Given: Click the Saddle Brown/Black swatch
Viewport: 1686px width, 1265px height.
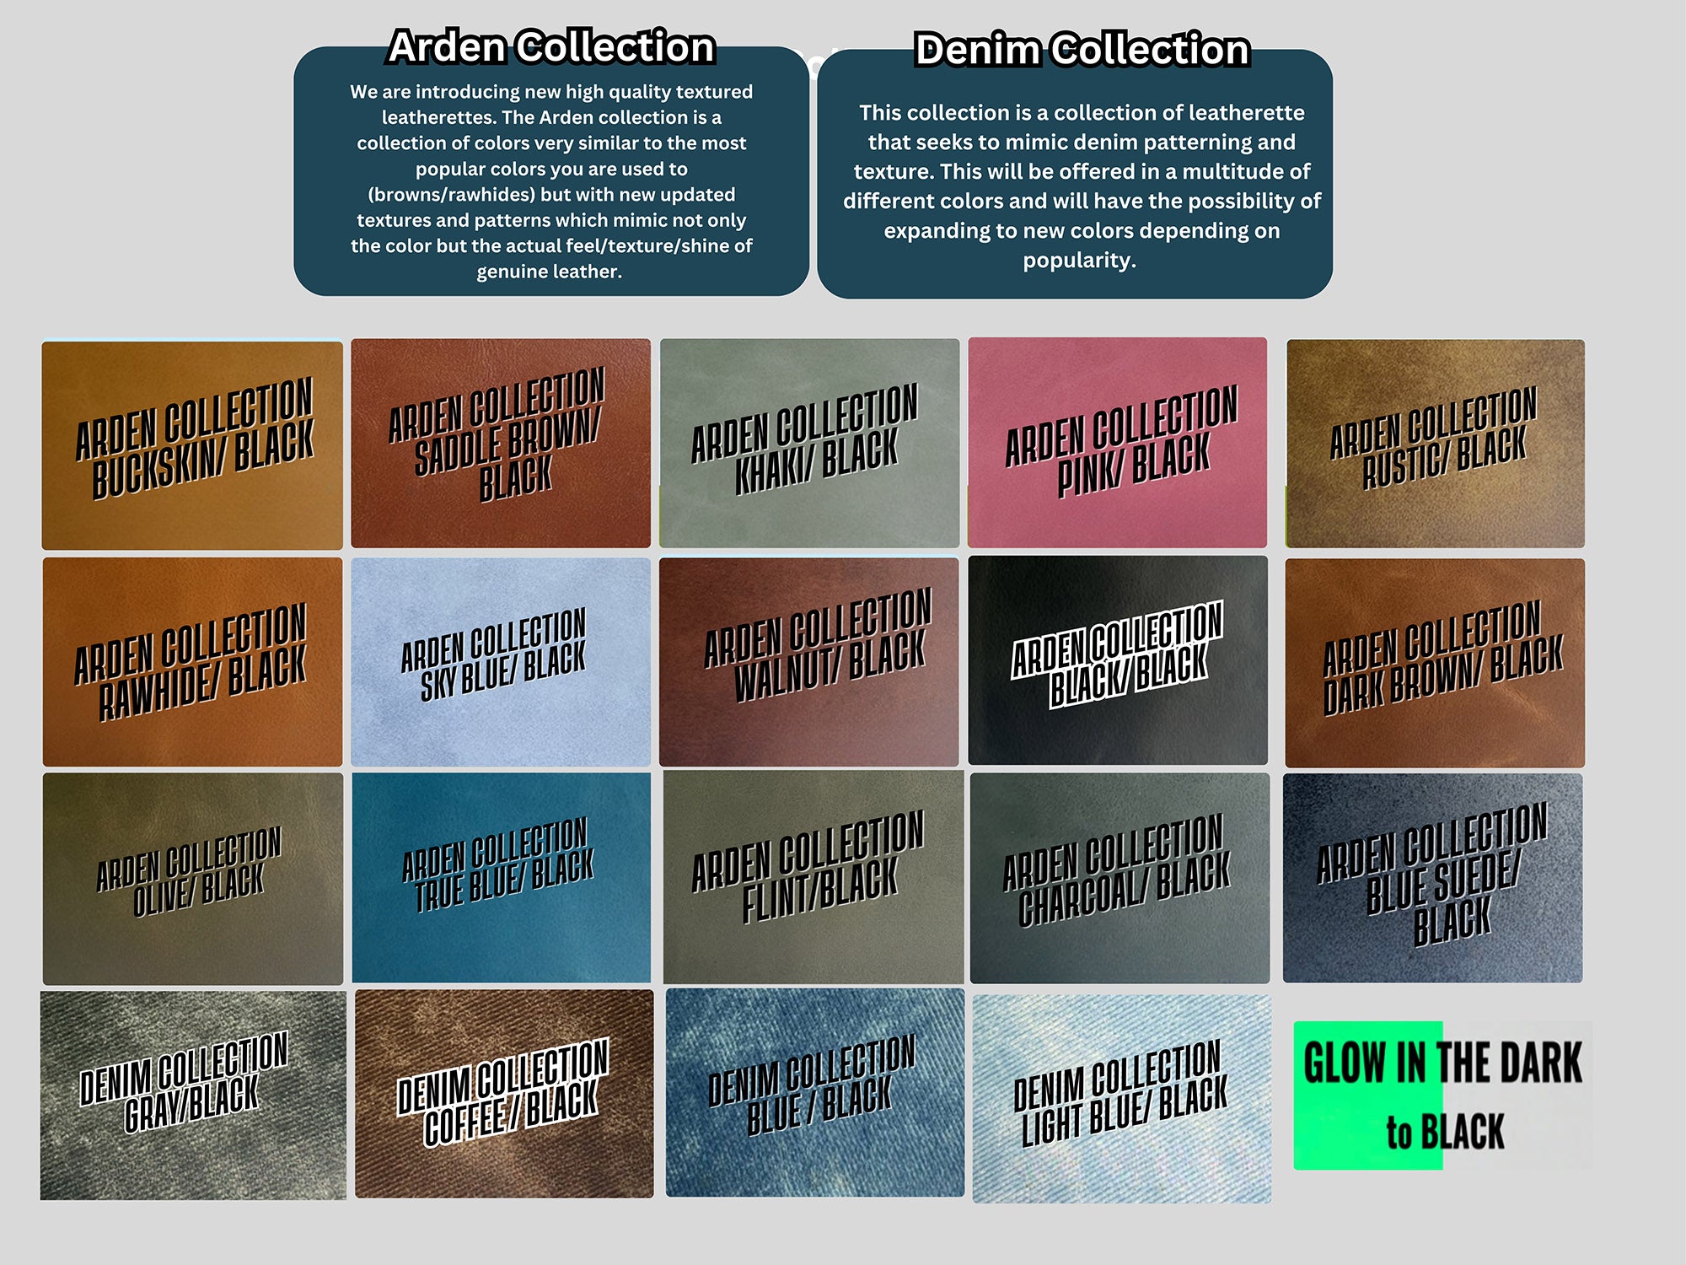Looking at the screenshot, I should (x=501, y=443).
